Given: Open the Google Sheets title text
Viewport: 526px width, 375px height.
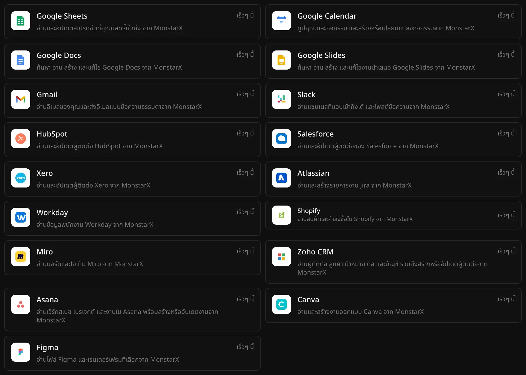Looking at the screenshot, I should [62, 16].
